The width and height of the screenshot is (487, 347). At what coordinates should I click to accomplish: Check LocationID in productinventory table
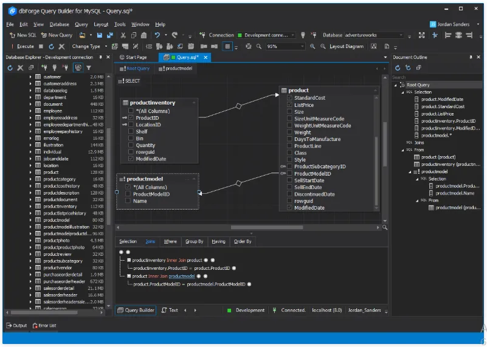pos(131,125)
